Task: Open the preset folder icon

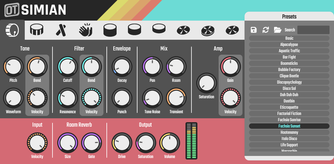Action: [278, 30]
